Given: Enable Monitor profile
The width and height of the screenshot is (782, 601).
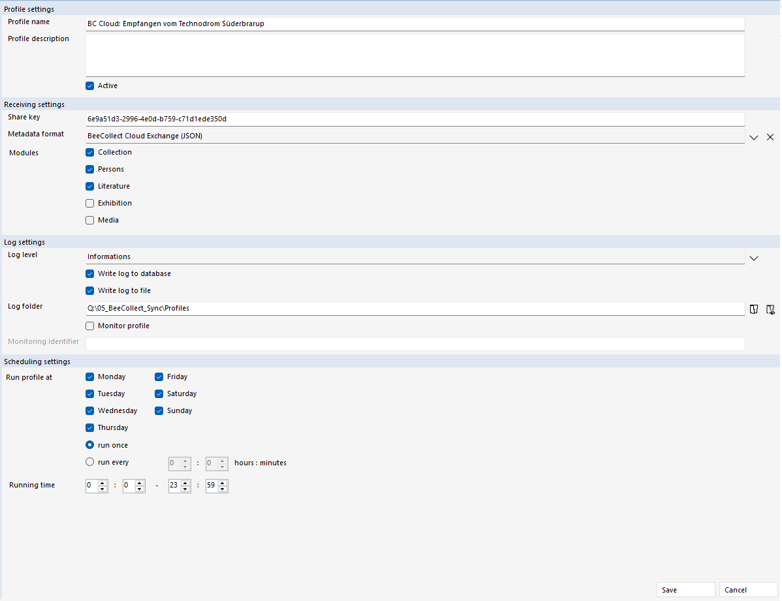Looking at the screenshot, I should (89, 326).
